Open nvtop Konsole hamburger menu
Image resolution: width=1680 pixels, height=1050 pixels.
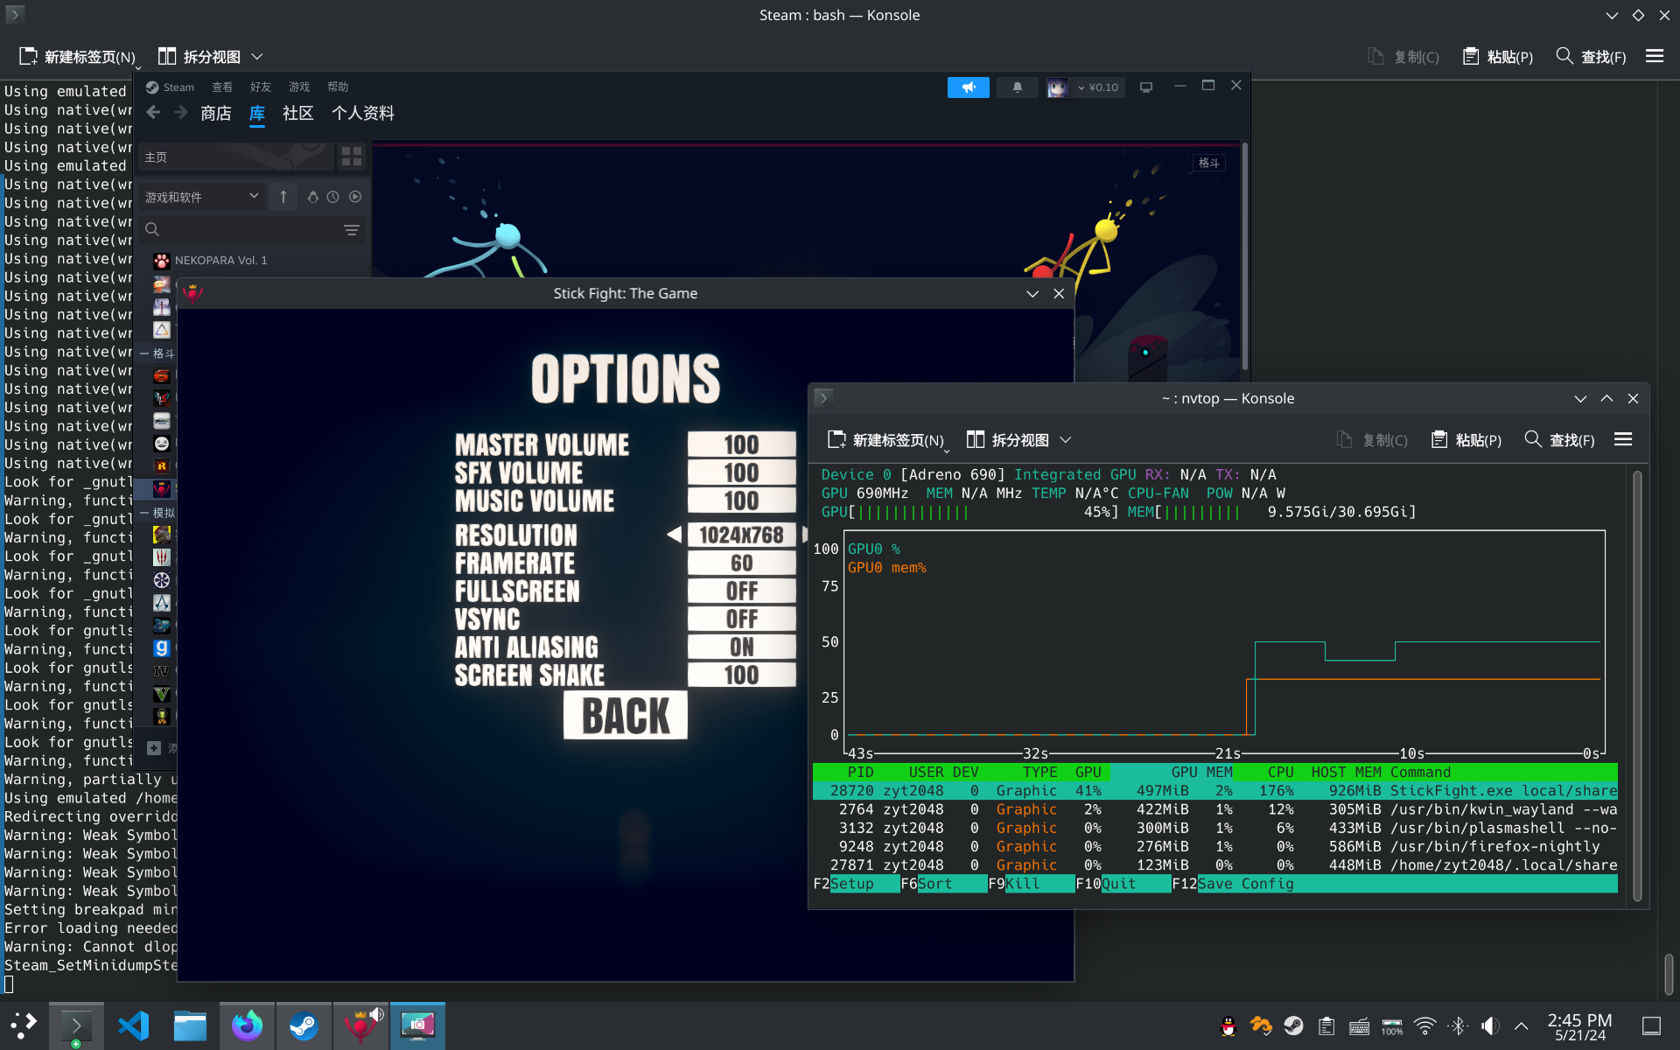(1622, 439)
